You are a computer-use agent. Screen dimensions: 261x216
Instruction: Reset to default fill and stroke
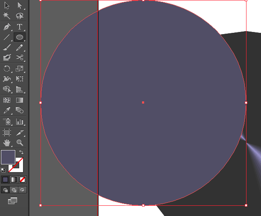coord(3,170)
